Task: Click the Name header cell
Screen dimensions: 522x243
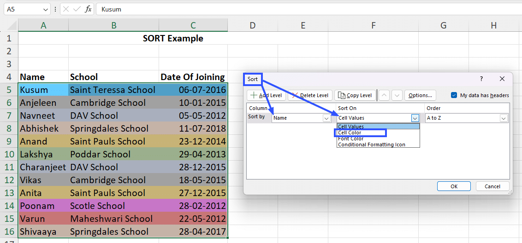Action: tap(43, 77)
